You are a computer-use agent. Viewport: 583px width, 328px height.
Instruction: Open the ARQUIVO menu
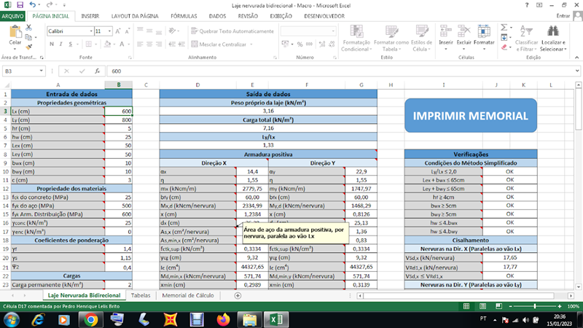12,16
